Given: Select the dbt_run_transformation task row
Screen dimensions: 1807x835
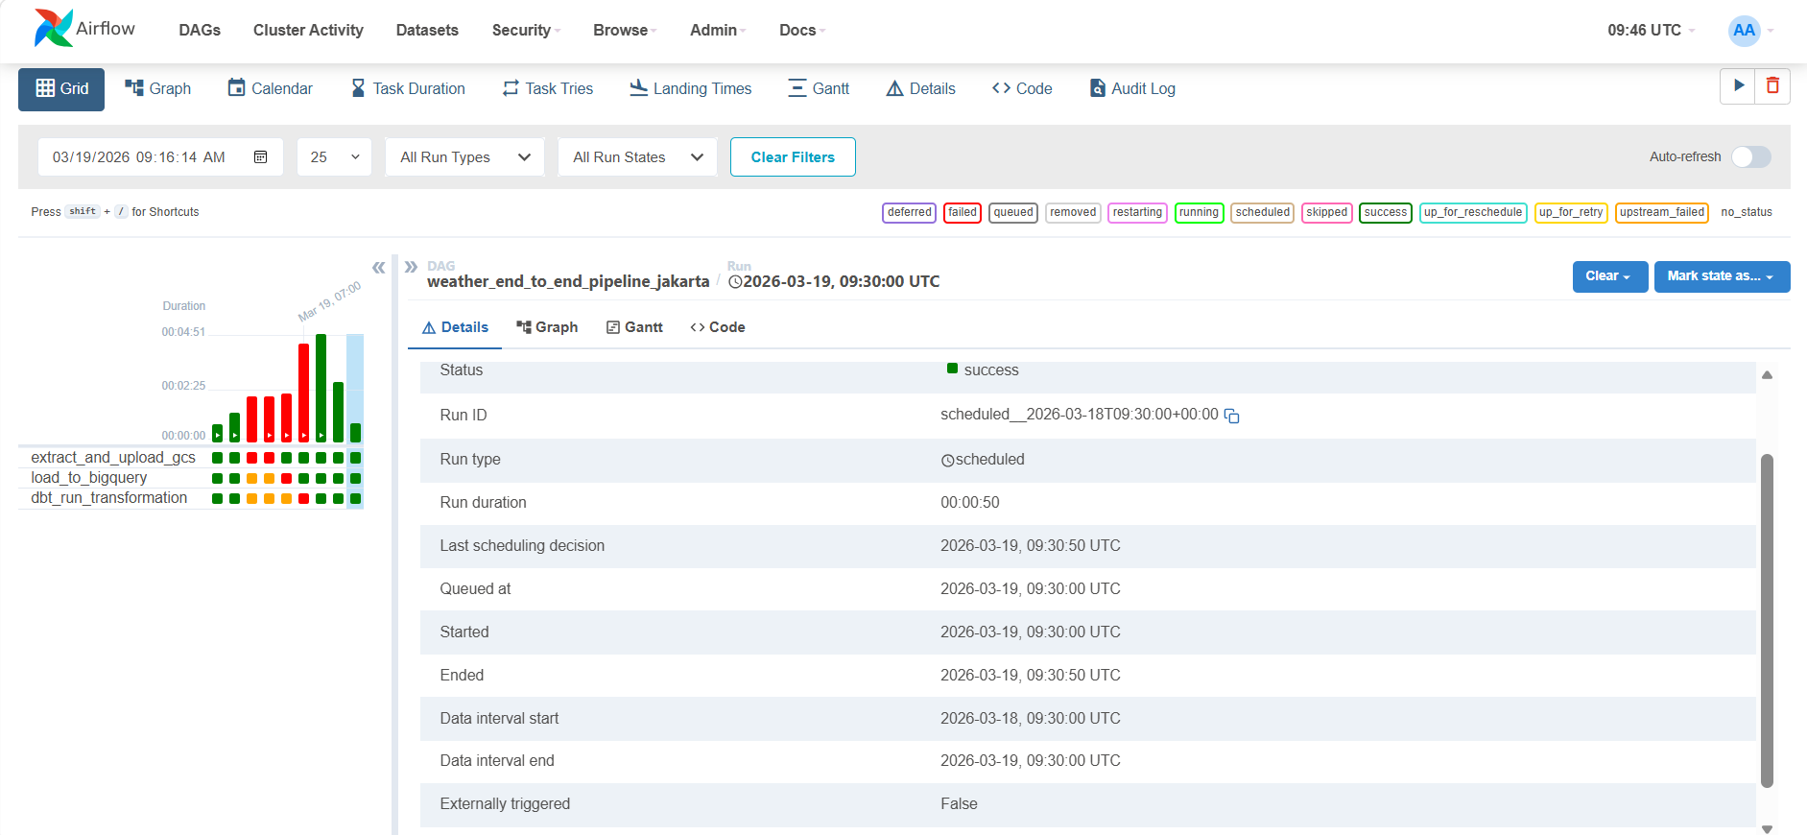Looking at the screenshot, I should pyautogui.click(x=109, y=498).
